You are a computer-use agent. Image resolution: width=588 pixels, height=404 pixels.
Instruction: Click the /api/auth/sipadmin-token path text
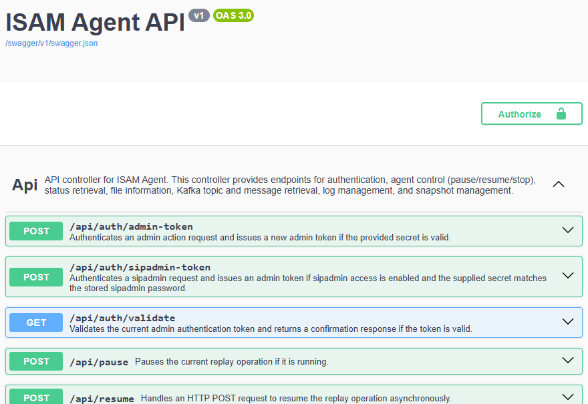click(140, 268)
